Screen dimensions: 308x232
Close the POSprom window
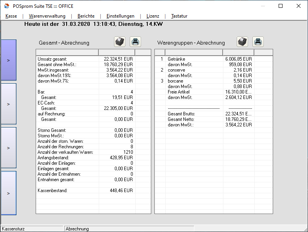pyautogui.click(x=298, y=6)
